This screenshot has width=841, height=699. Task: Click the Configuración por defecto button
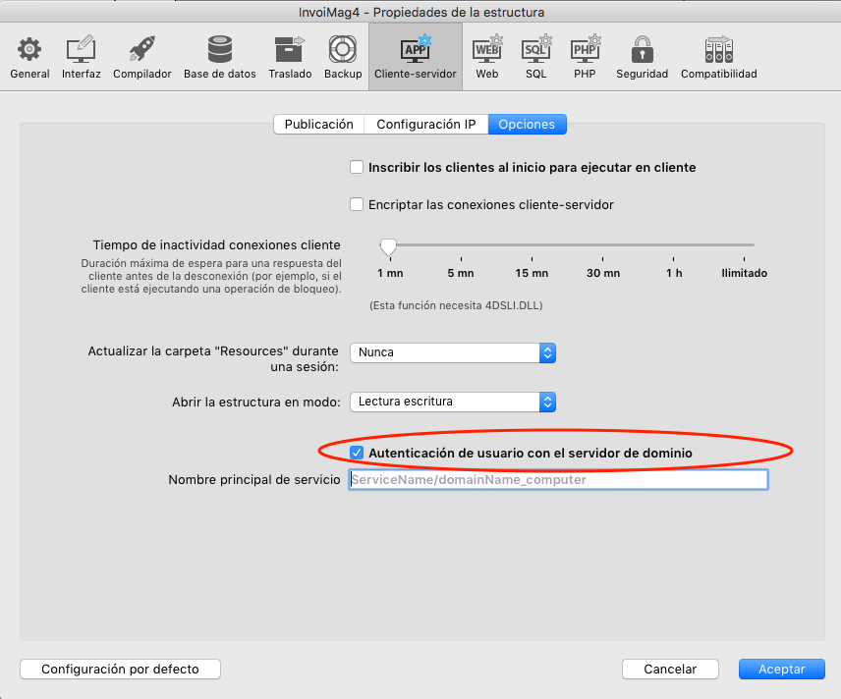pyautogui.click(x=120, y=669)
